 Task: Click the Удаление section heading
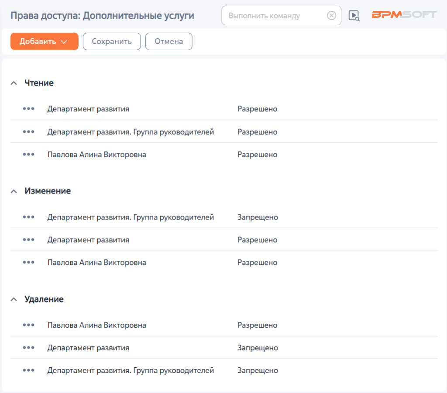(44, 299)
